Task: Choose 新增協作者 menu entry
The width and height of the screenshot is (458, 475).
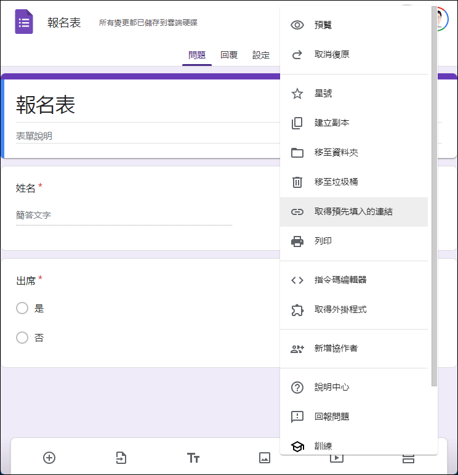Action: tap(354, 349)
